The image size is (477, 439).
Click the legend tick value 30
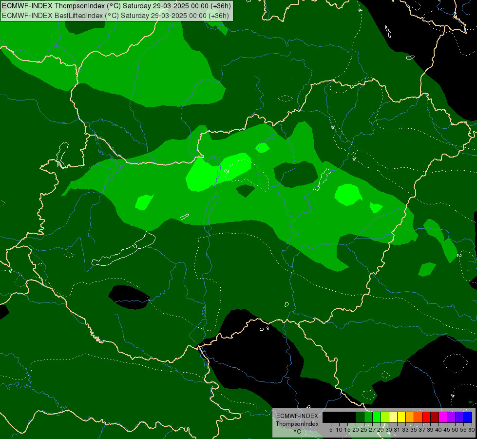pyautogui.click(x=388, y=430)
